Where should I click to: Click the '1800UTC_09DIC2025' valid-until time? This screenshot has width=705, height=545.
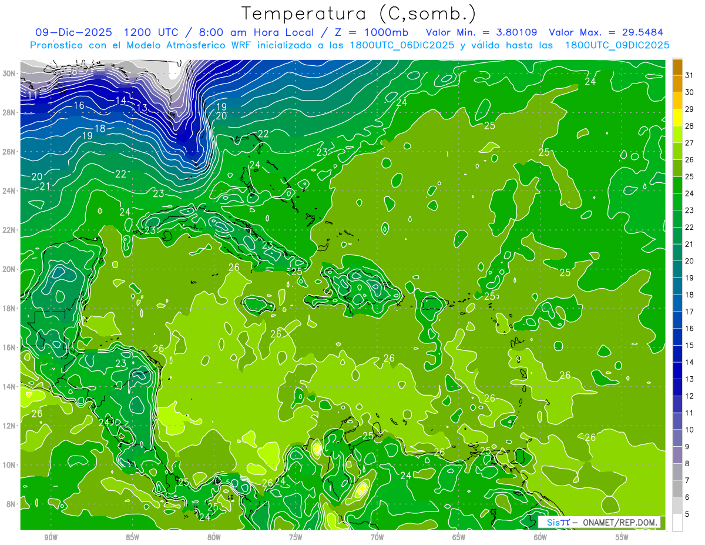tap(617, 45)
